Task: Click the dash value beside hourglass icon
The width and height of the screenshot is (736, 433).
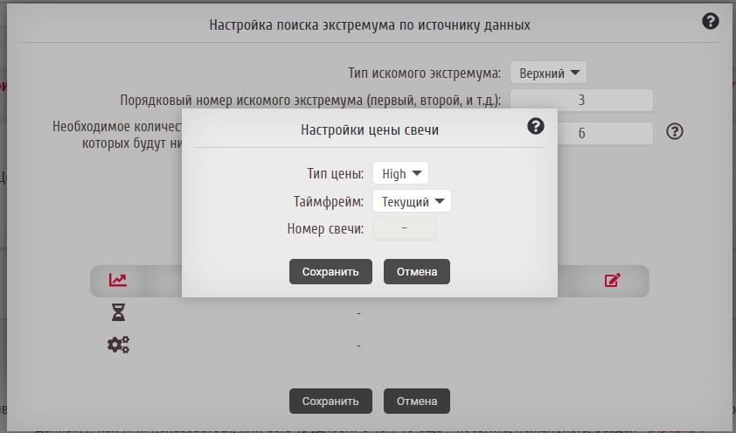Action: click(x=358, y=313)
